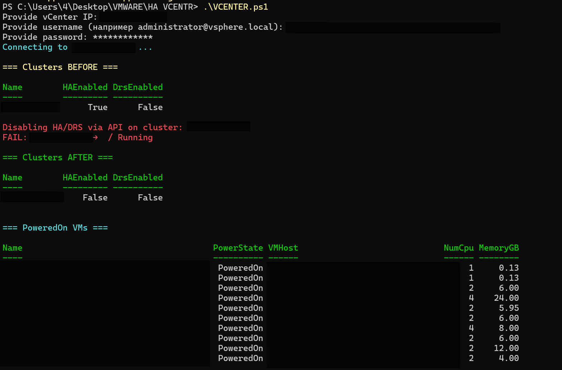Screen dimensions: 562x370
Task: Click the MemoryGB column header
Action: pyautogui.click(x=499, y=248)
